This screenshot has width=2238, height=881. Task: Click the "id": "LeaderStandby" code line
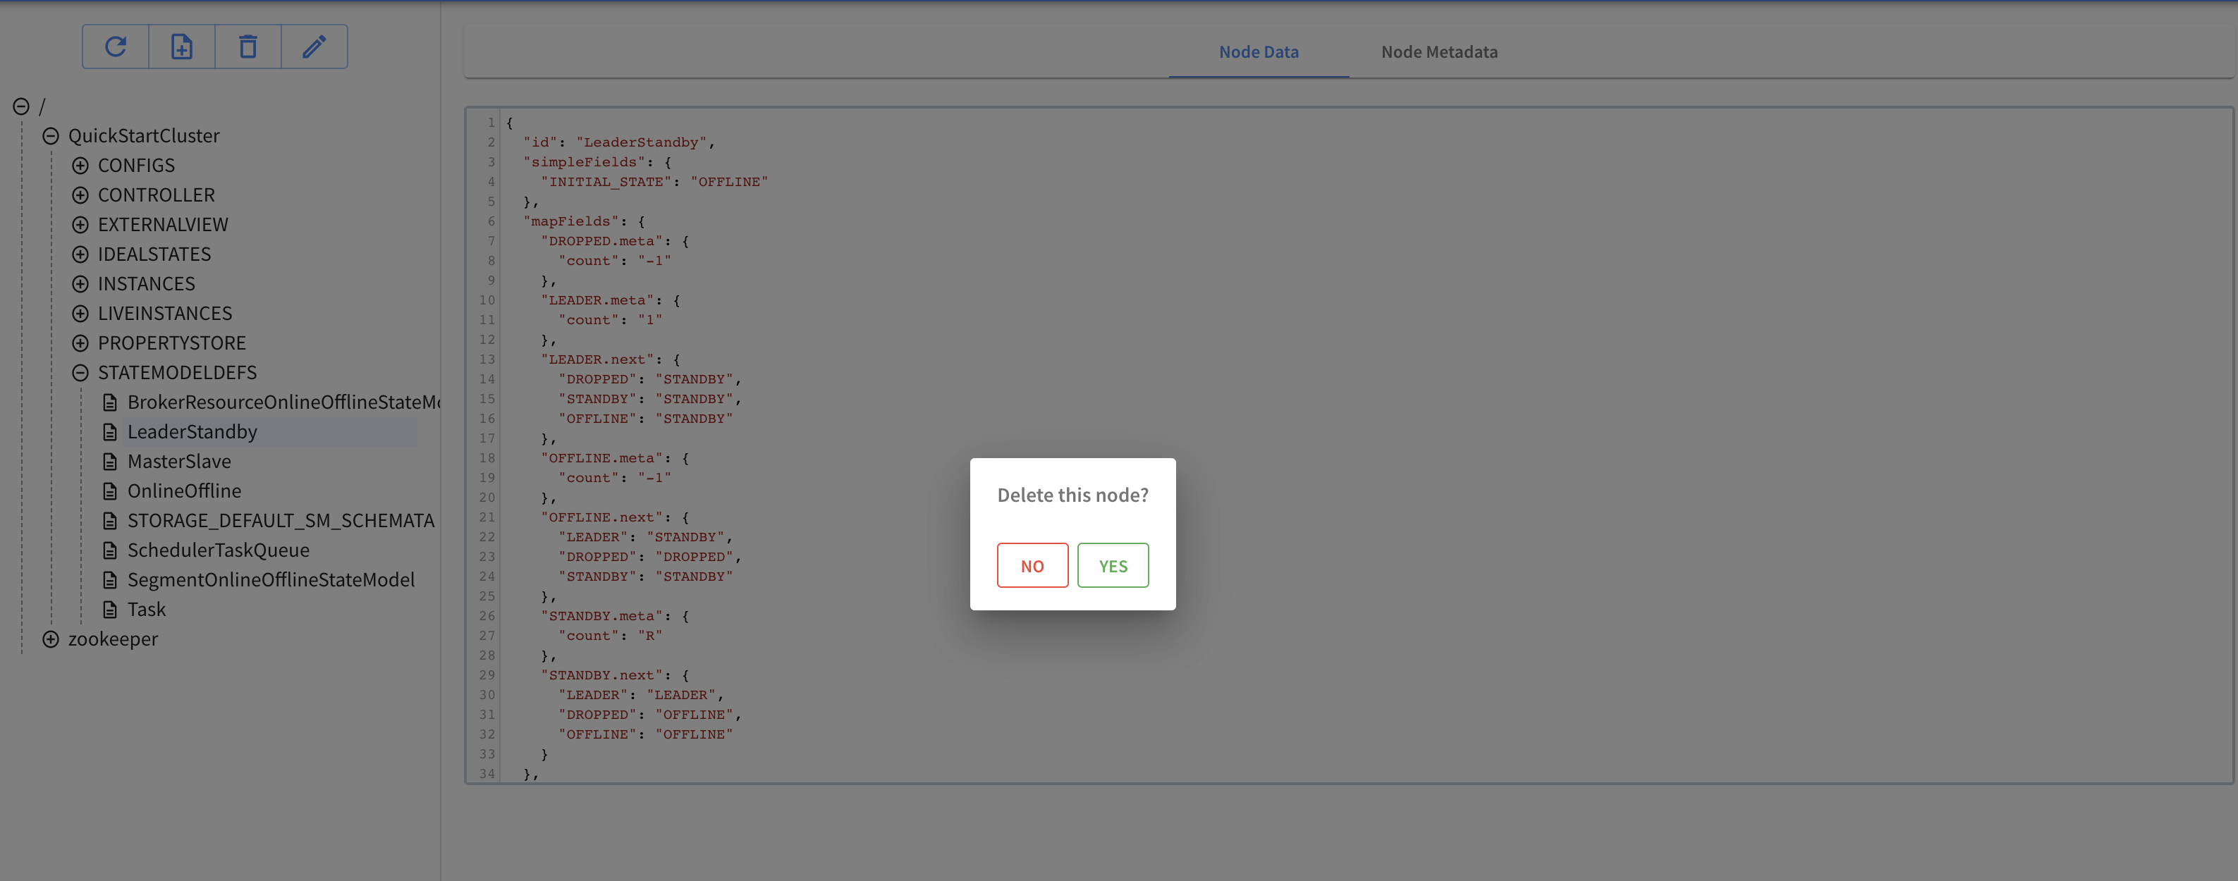point(620,142)
